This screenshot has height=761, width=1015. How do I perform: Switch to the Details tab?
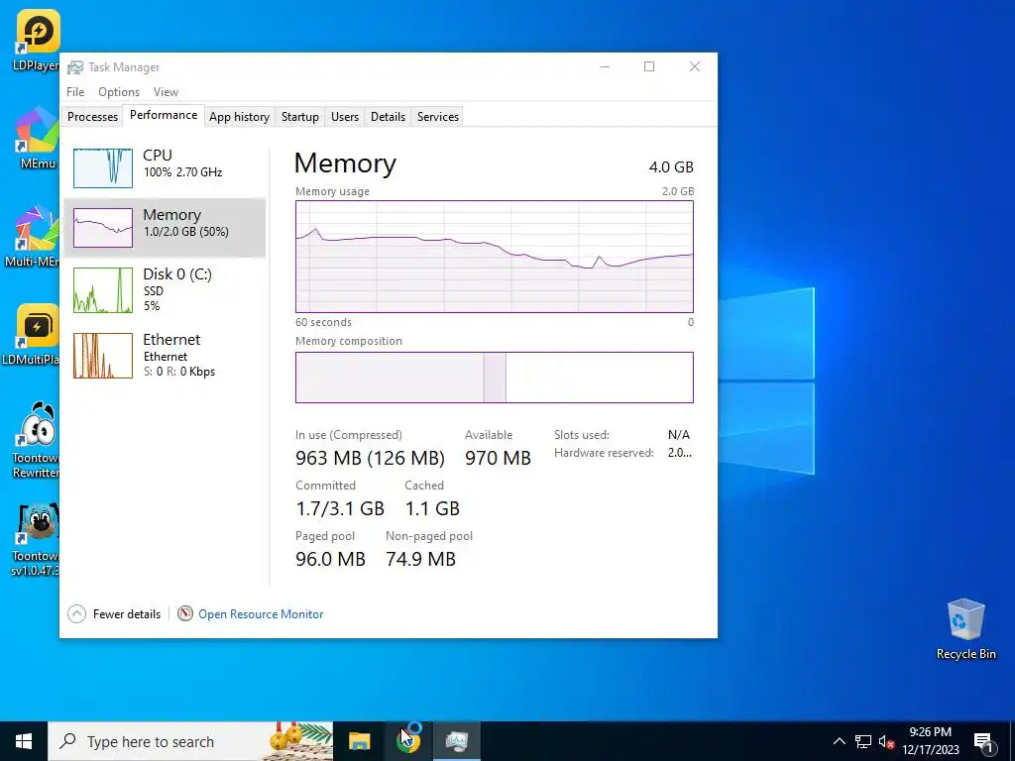click(x=388, y=117)
